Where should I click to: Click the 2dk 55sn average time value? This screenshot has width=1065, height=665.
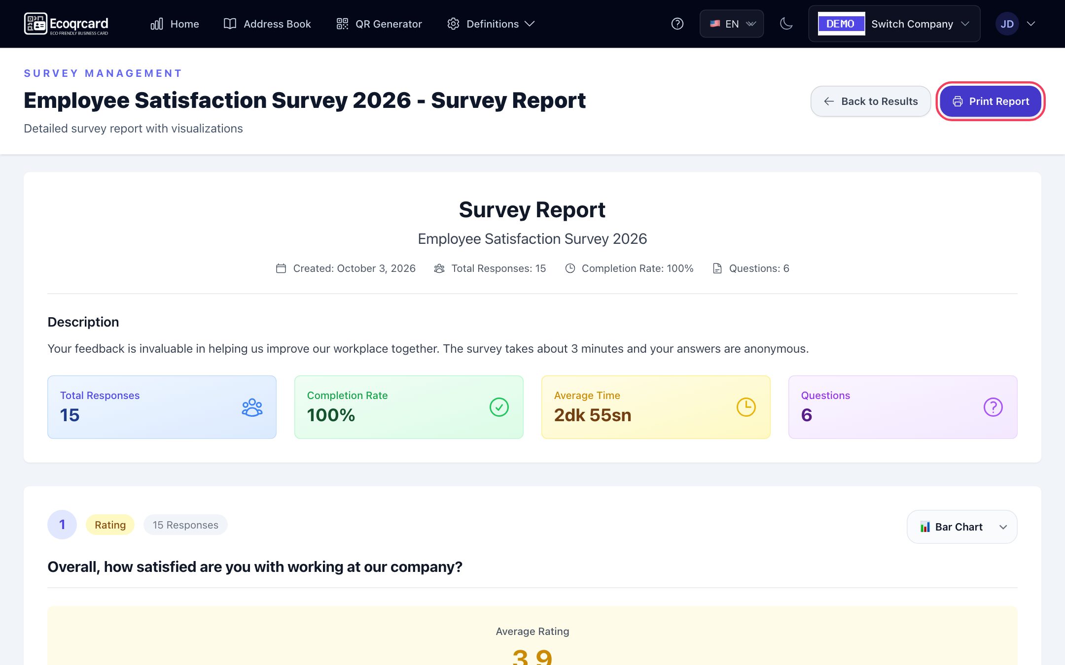593,415
